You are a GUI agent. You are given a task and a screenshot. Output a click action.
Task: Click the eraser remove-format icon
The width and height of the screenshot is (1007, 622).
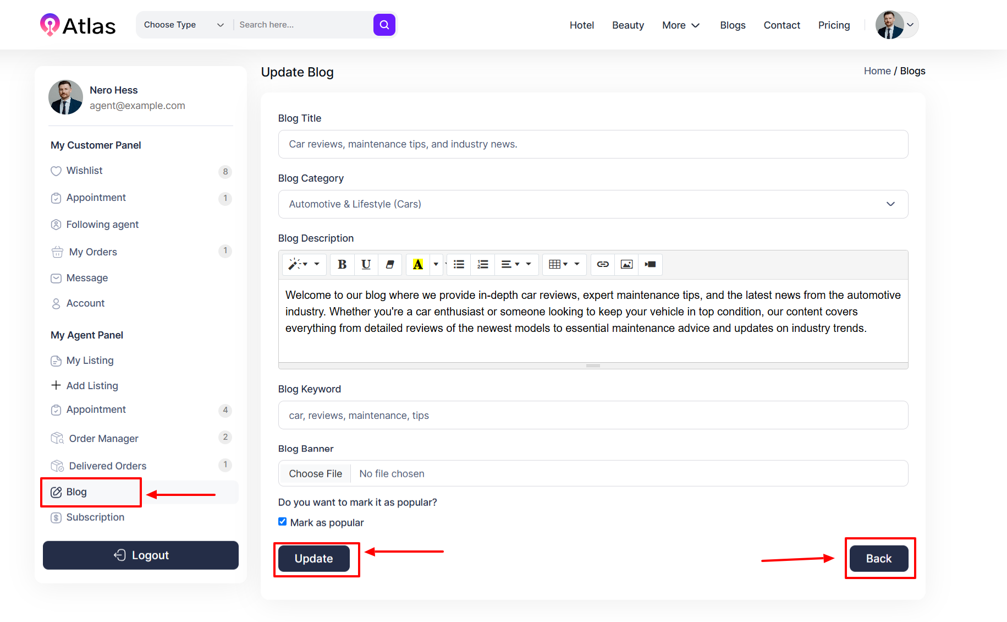tap(390, 265)
